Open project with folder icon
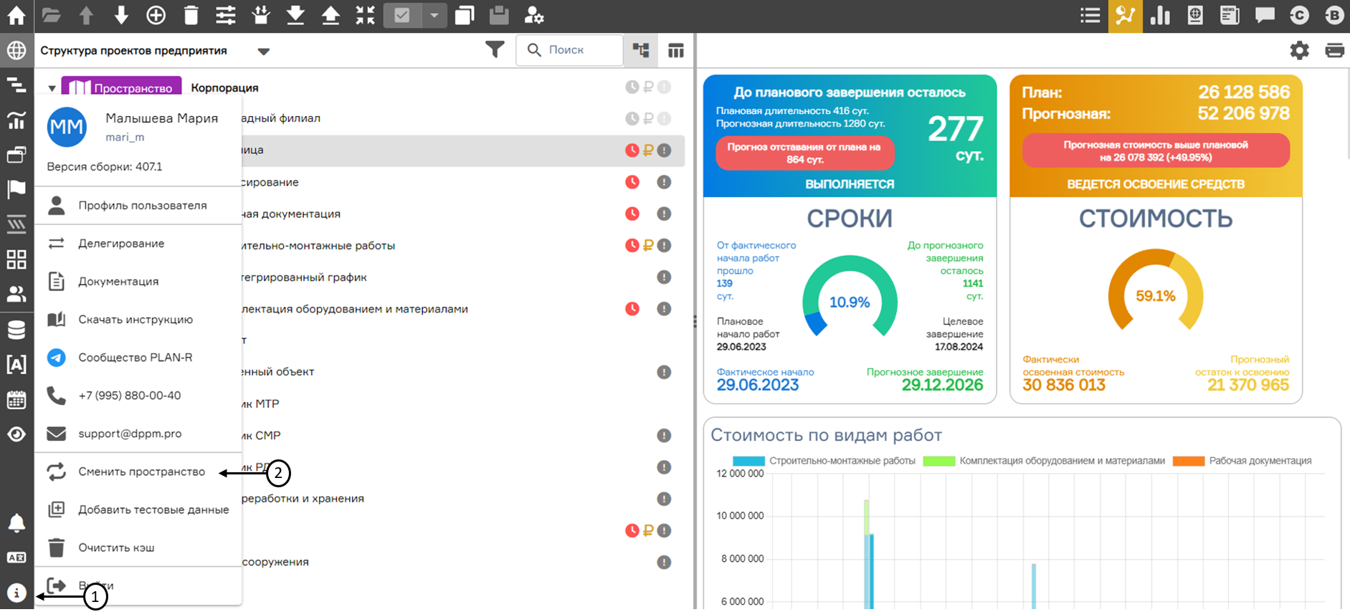Screen dimensions: 1350x612 (51, 15)
